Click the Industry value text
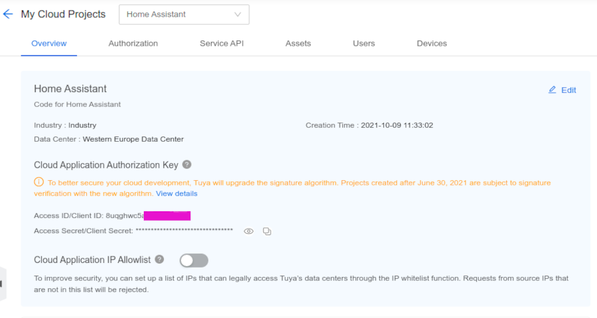The width and height of the screenshot is (597, 318). pos(82,125)
